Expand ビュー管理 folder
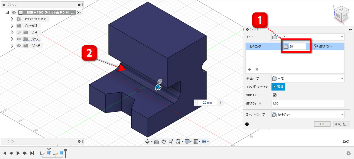 [x=12, y=26]
